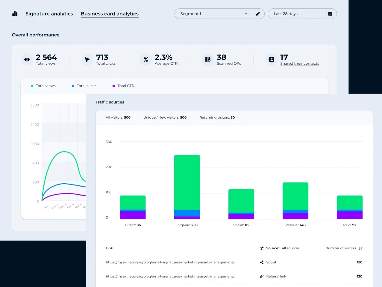
Task: Open the link in the Social row
Action: [x=170, y=262]
